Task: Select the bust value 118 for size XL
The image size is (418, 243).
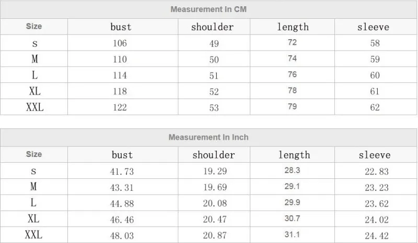Action: 120,91
